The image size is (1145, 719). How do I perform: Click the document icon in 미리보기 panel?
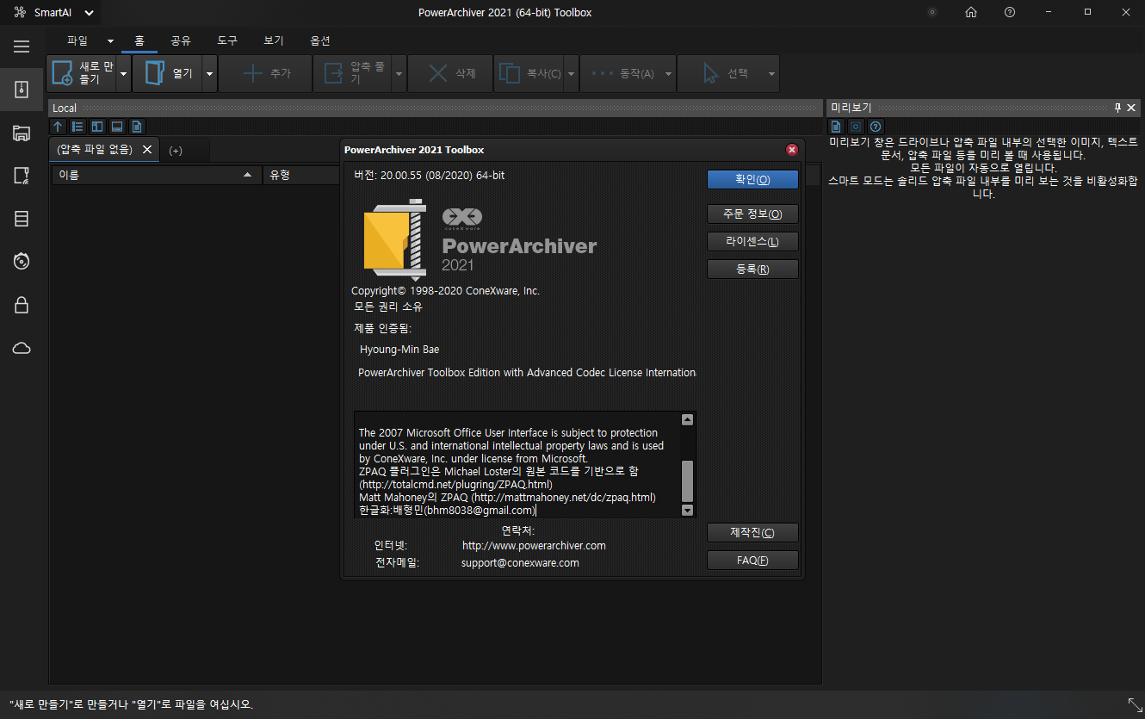tap(836, 127)
